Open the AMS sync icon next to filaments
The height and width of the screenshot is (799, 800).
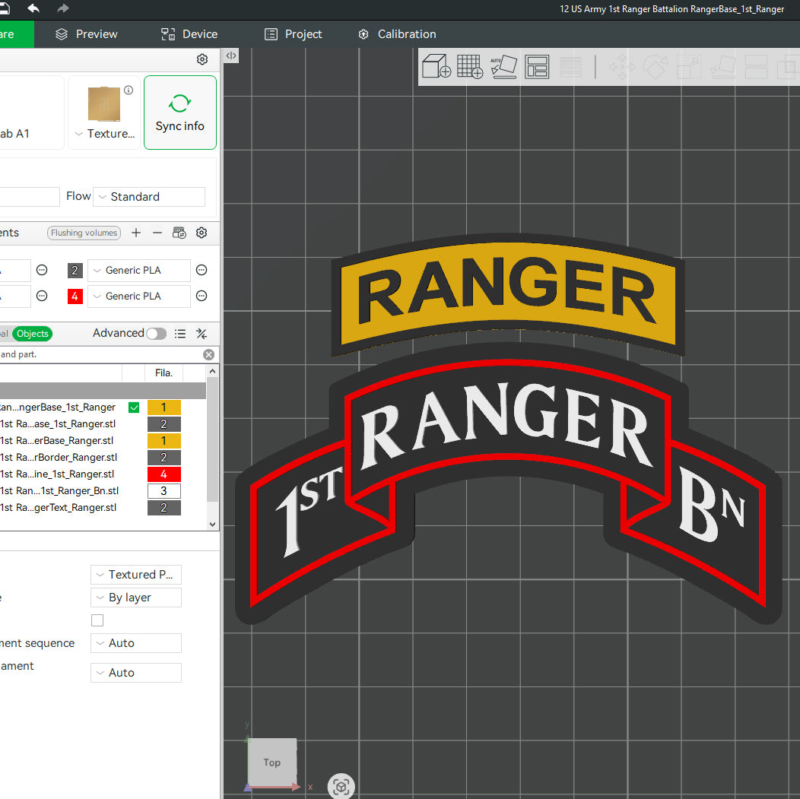179,233
